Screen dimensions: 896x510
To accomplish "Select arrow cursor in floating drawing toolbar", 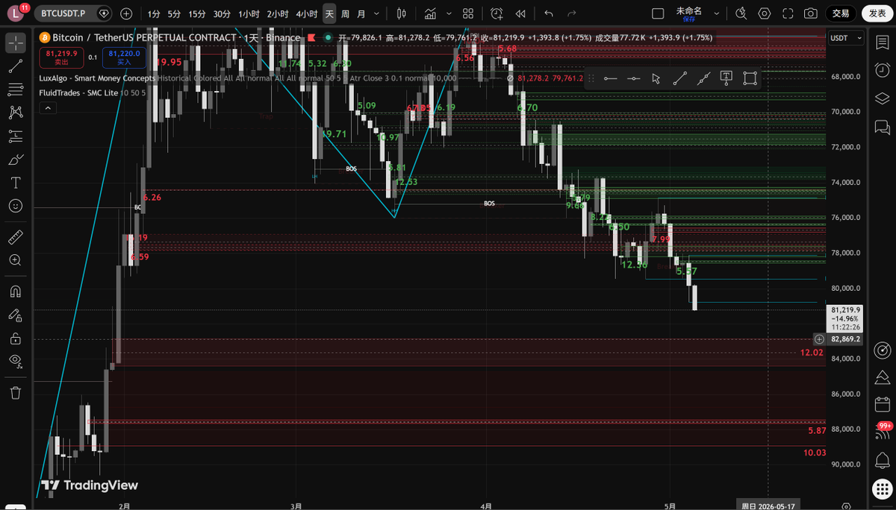I will point(656,79).
